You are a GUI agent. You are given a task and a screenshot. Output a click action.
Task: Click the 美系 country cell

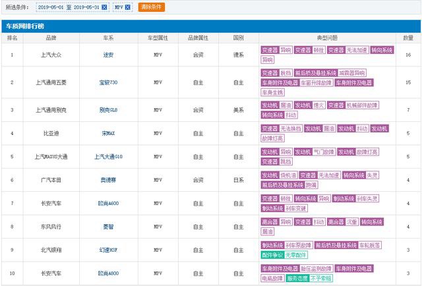tap(239, 110)
